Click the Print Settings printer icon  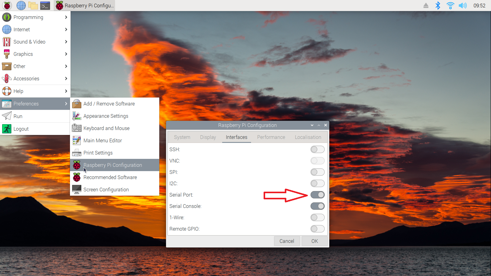tap(77, 153)
